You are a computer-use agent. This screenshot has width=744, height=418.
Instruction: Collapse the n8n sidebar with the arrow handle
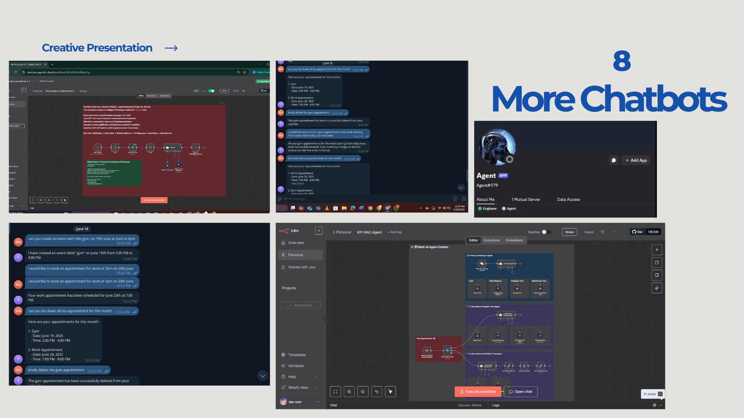click(325, 319)
